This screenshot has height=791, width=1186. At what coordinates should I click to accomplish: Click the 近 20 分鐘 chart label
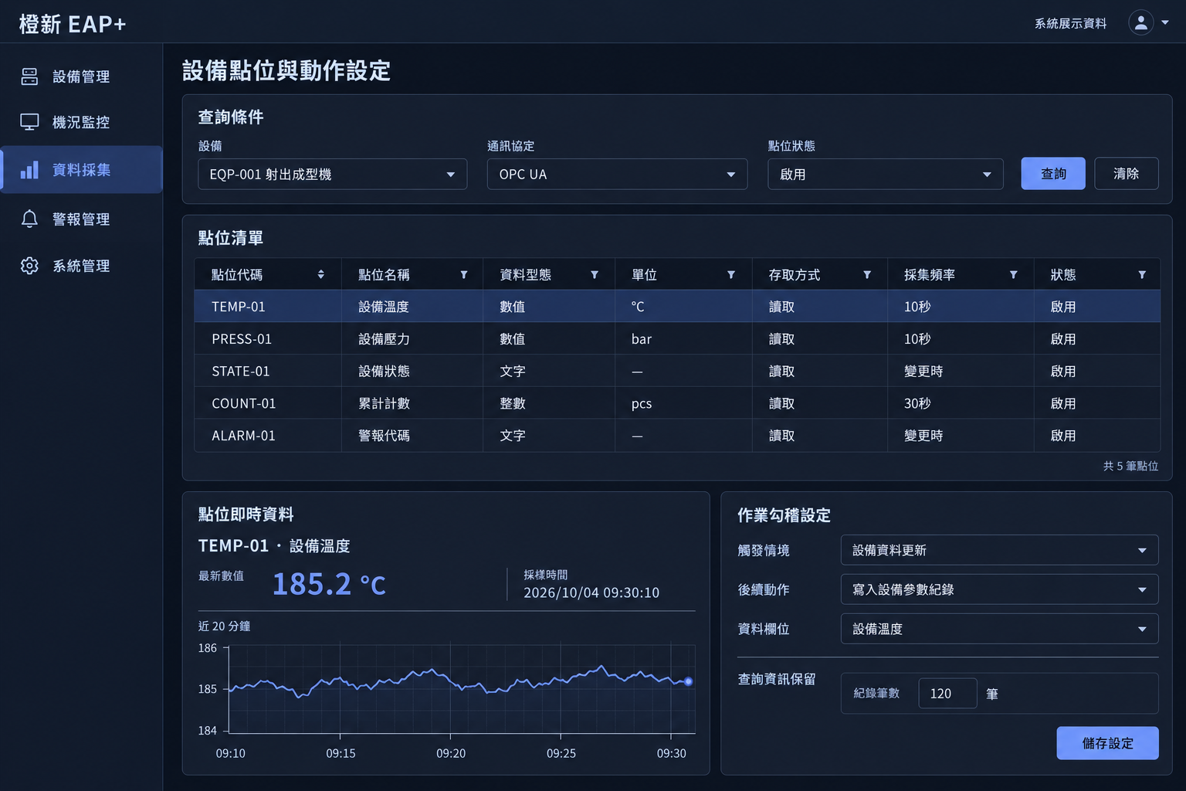coord(224,626)
